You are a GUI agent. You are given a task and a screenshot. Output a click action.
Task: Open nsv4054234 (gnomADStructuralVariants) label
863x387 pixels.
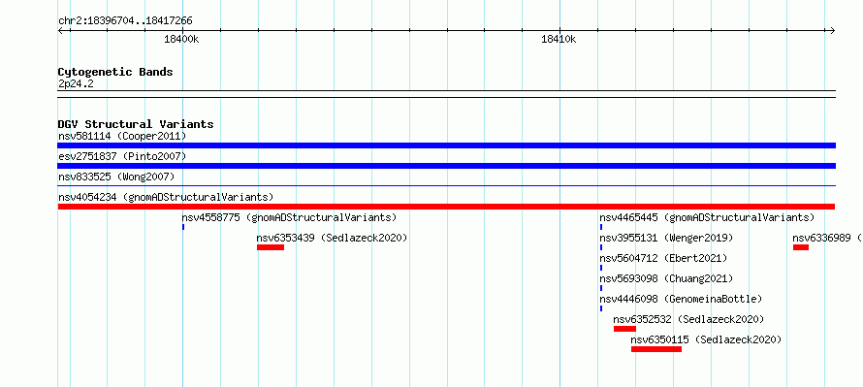(166, 197)
